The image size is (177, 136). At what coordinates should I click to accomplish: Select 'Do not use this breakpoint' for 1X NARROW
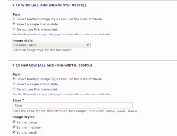pyautogui.click(x=14, y=89)
